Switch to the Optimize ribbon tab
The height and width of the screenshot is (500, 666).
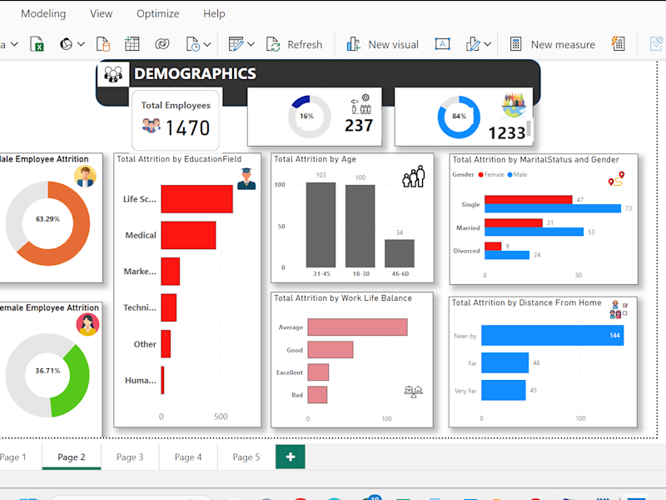pyautogui.click(x=157, y=13)
